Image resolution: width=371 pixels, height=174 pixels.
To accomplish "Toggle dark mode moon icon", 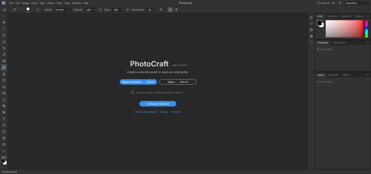I will tap(333, 3).
